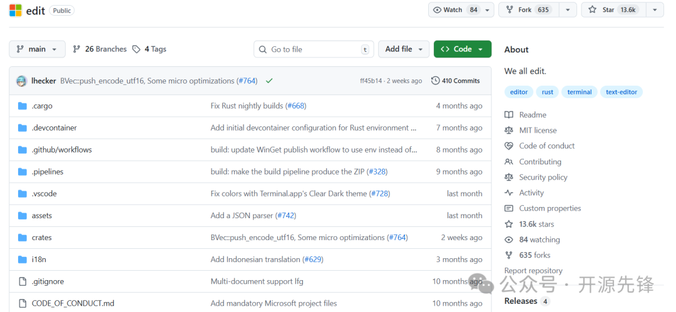Expand the green Code dropdown
This screenshot has height=312, width=676.
(462, 49)
